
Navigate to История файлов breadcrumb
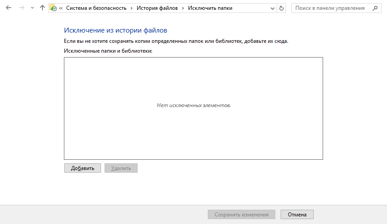[x=157, y=8]
